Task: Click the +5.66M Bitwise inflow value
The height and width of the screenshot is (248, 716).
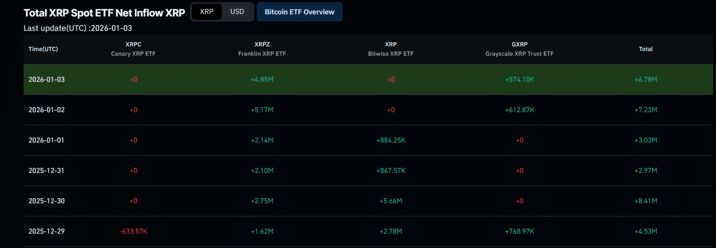Action: coord(391,201)
